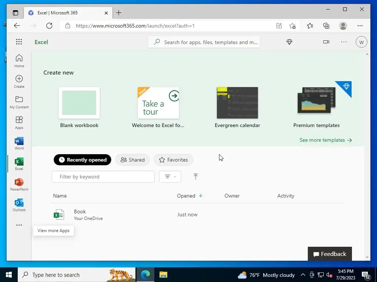Refresh the browser page

[x=49, y=26]
